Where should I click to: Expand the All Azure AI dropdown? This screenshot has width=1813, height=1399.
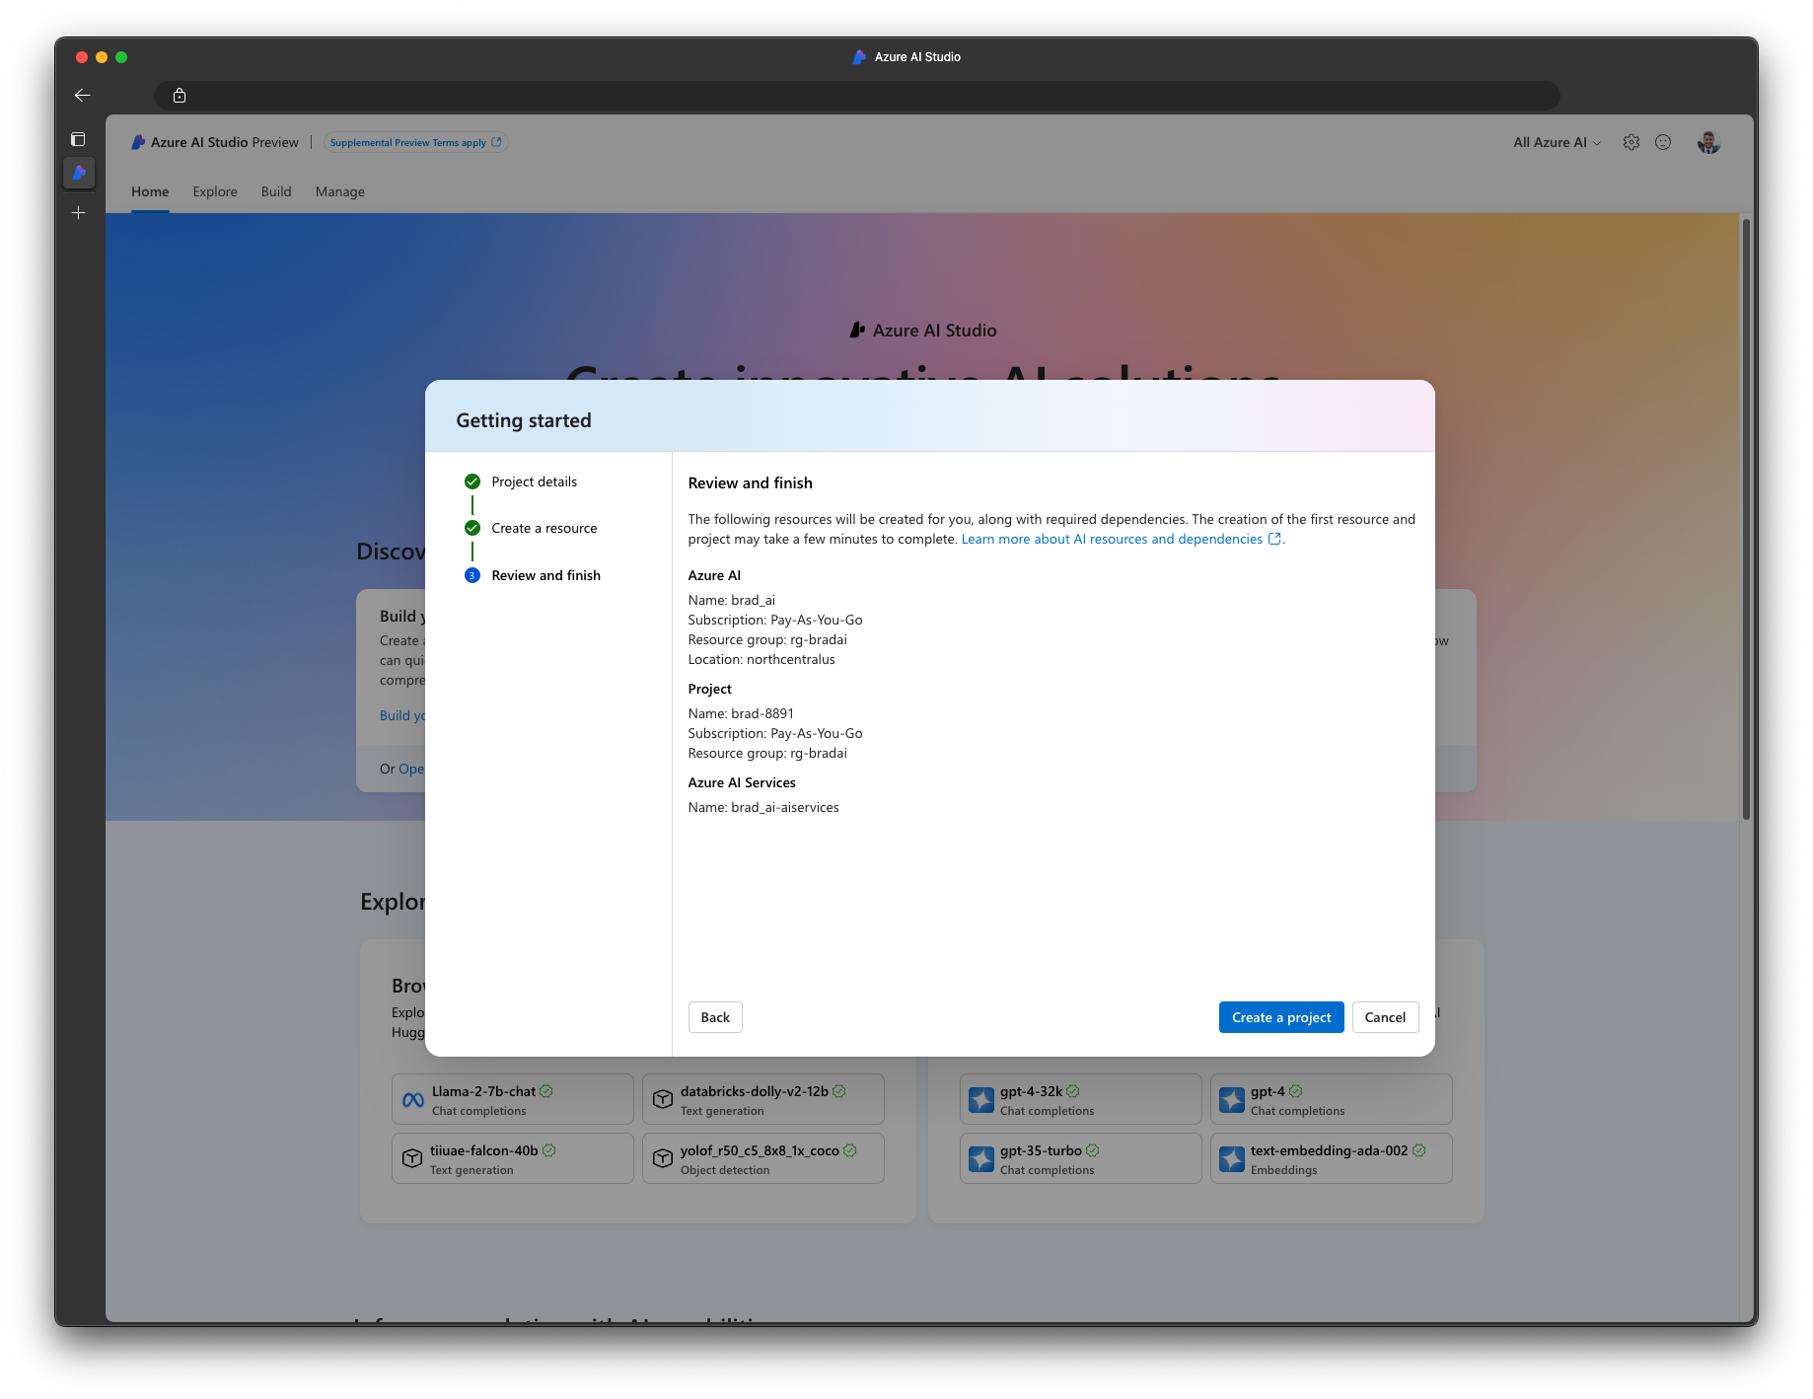(1558, 142)
